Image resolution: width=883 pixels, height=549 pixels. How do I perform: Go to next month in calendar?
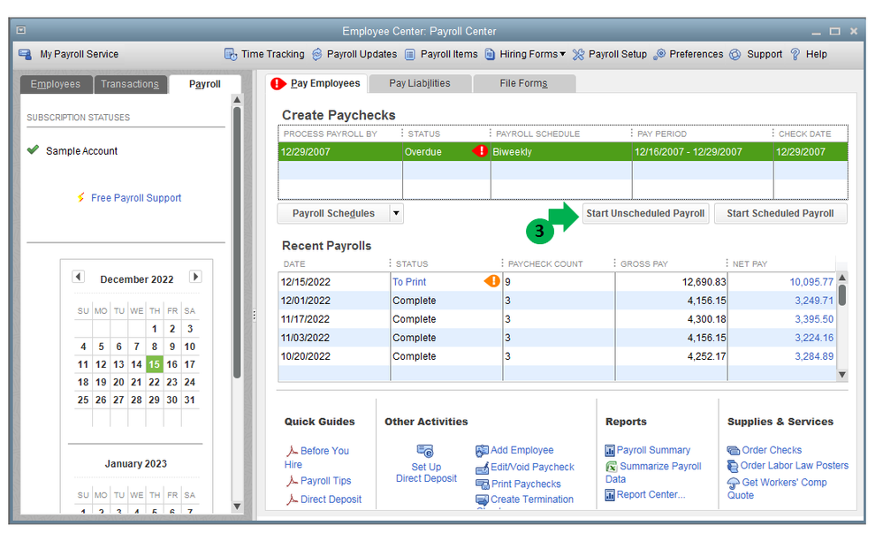(195, 277)
